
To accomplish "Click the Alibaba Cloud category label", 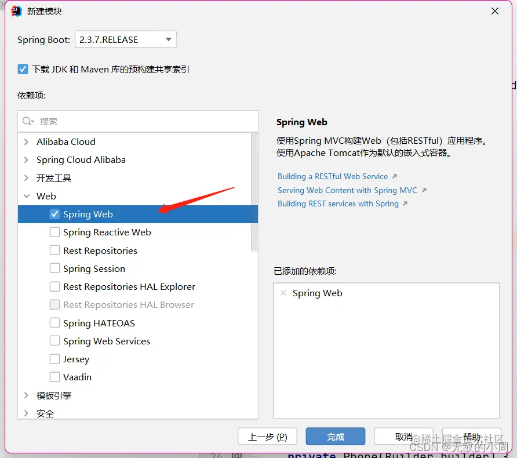I will click(66, 142).
